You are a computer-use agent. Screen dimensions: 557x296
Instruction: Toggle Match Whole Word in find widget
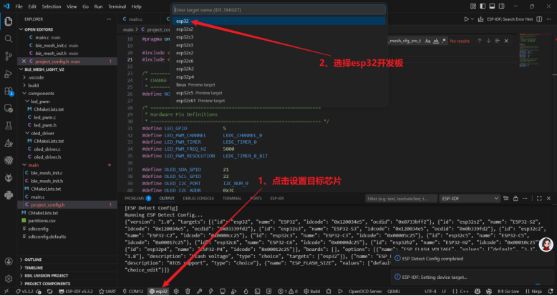436,41
